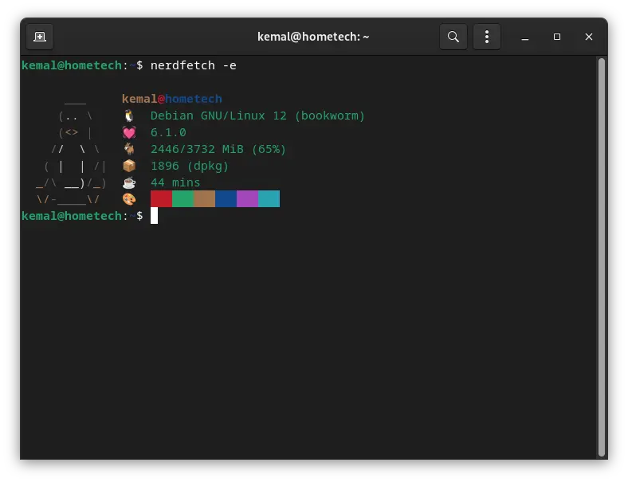Viewport: 628px width, 482px height.
Task: Open a new terminal tab
Action: [x=40, y=37]
